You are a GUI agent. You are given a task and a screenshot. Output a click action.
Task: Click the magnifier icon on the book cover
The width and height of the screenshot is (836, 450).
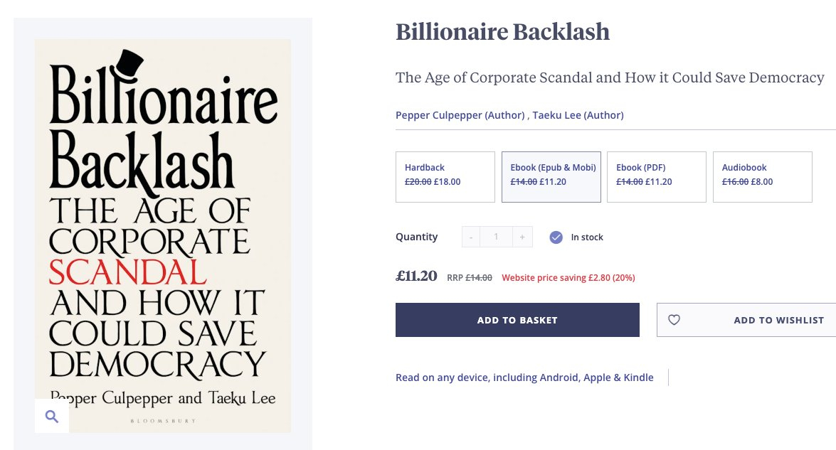click(51, 417)
